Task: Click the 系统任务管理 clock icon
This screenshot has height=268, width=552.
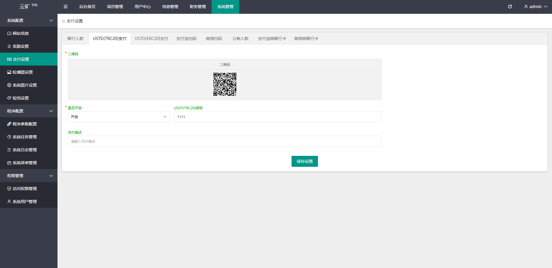Action: [x=9, y=137]
